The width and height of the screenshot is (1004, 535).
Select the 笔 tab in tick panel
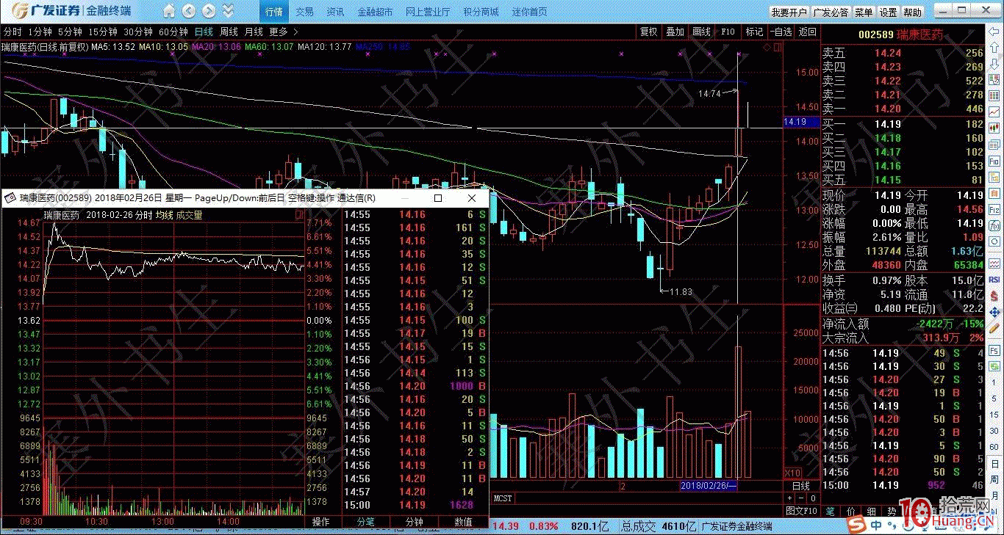pos(831,511)
